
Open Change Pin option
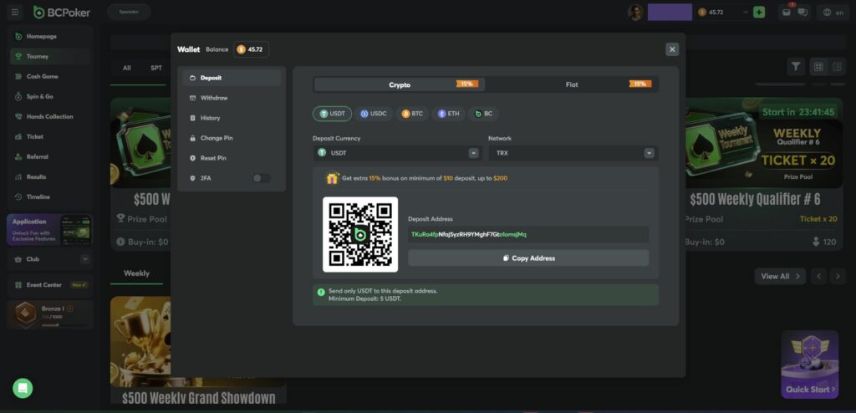tap(232, 138)
